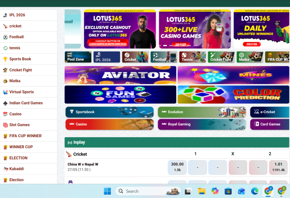Select the 1.01 lay odds cell
The image size is (290, 198).
(x=278, y=167)
